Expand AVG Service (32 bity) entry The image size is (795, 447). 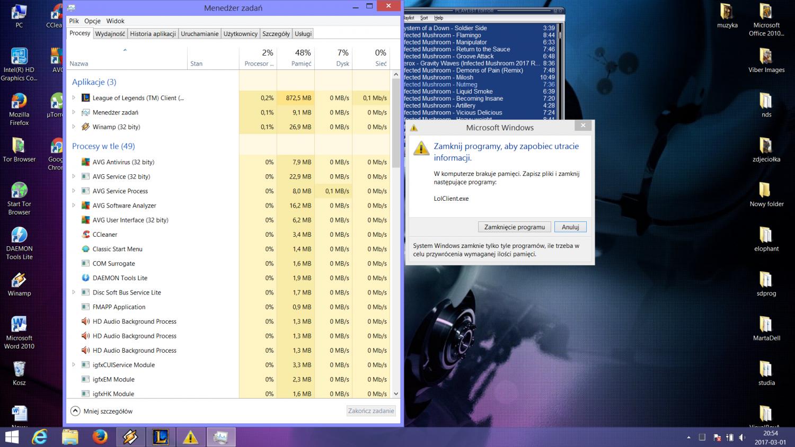(74, 177)
